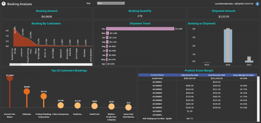This screenshot has height=123, width=261.
Task: Click the $759.98 sale price cell
Action: coord(190,97)
